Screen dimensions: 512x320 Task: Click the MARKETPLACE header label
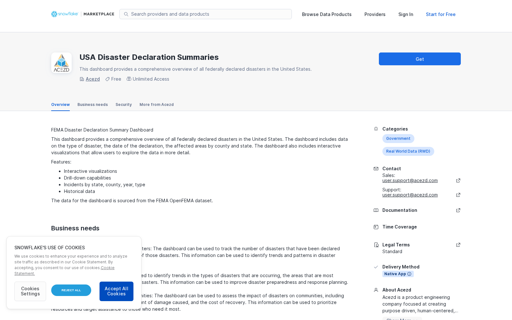click(99, 14)
